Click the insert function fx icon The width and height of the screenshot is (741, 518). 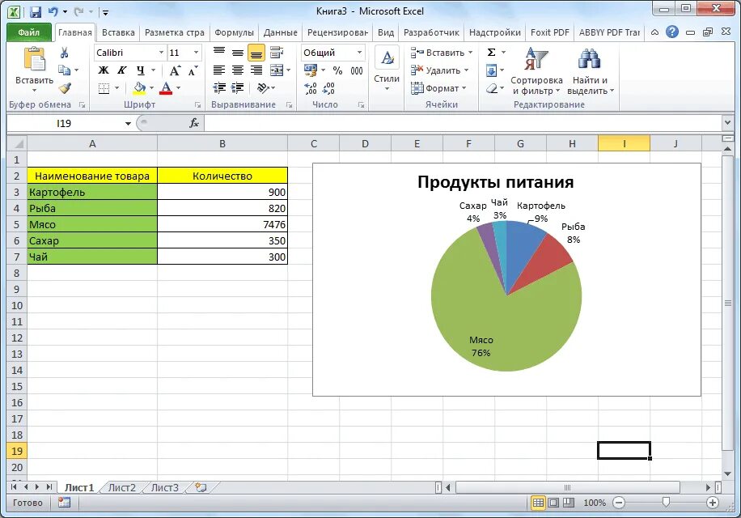pos(194,123)
